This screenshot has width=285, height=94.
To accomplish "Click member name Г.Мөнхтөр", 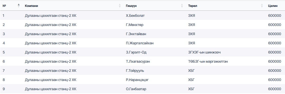I will [x=134, y=25].
